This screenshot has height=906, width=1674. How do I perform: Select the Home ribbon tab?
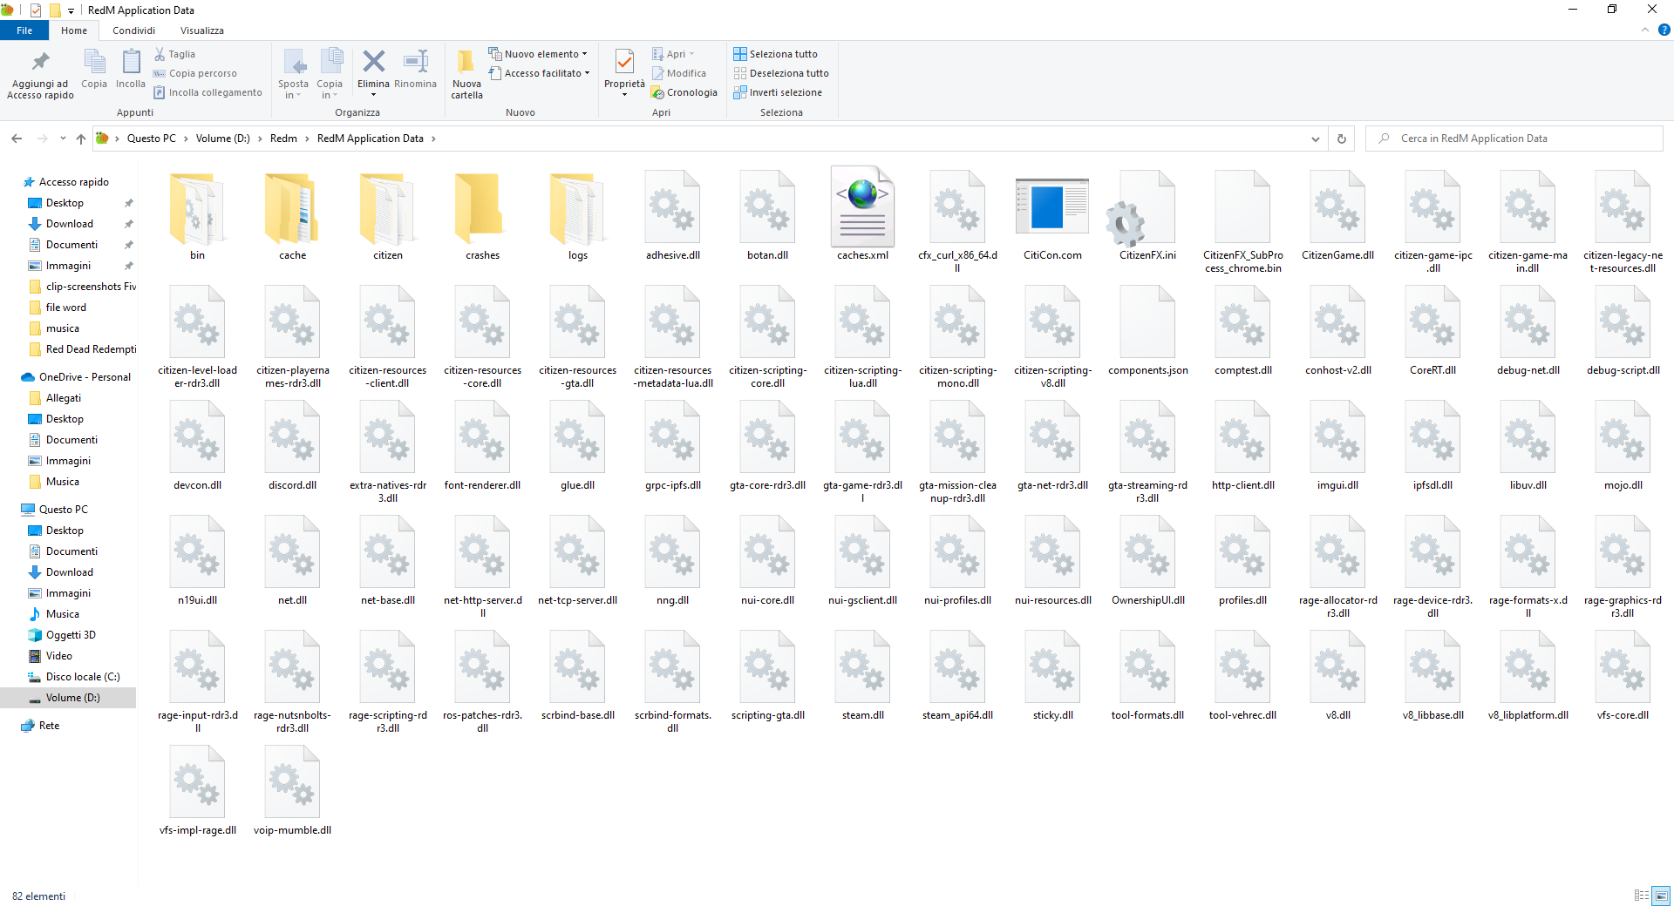point(74,30)
